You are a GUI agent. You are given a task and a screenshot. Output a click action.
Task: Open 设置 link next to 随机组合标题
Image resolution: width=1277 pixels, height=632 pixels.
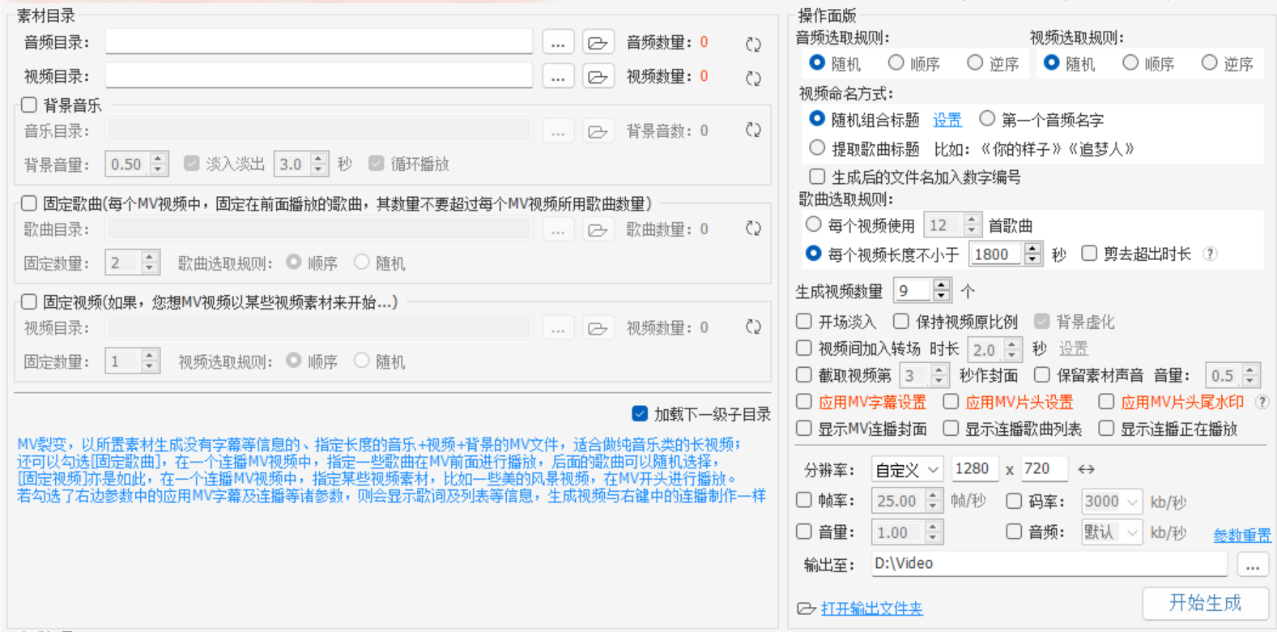947,120
